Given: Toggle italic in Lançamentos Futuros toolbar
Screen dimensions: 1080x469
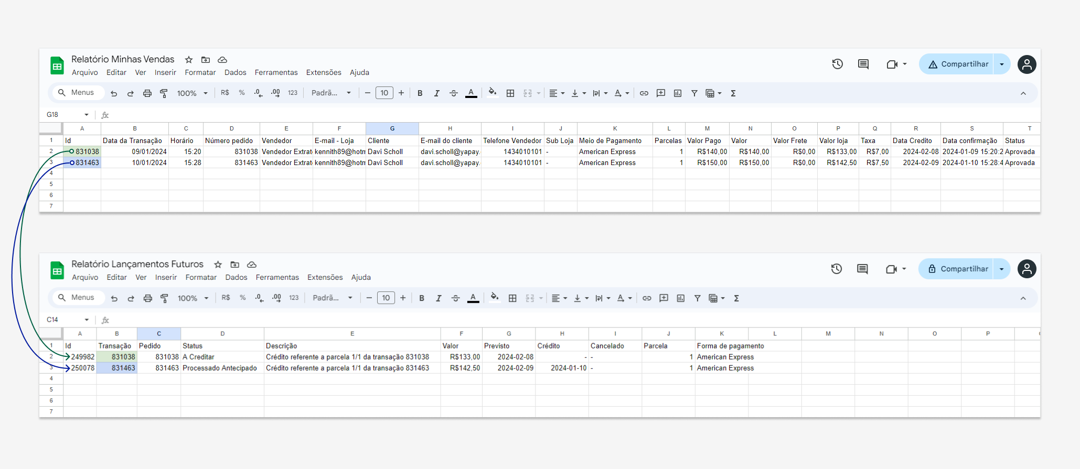Looking at the screenshot, I should tap(439, 298).
